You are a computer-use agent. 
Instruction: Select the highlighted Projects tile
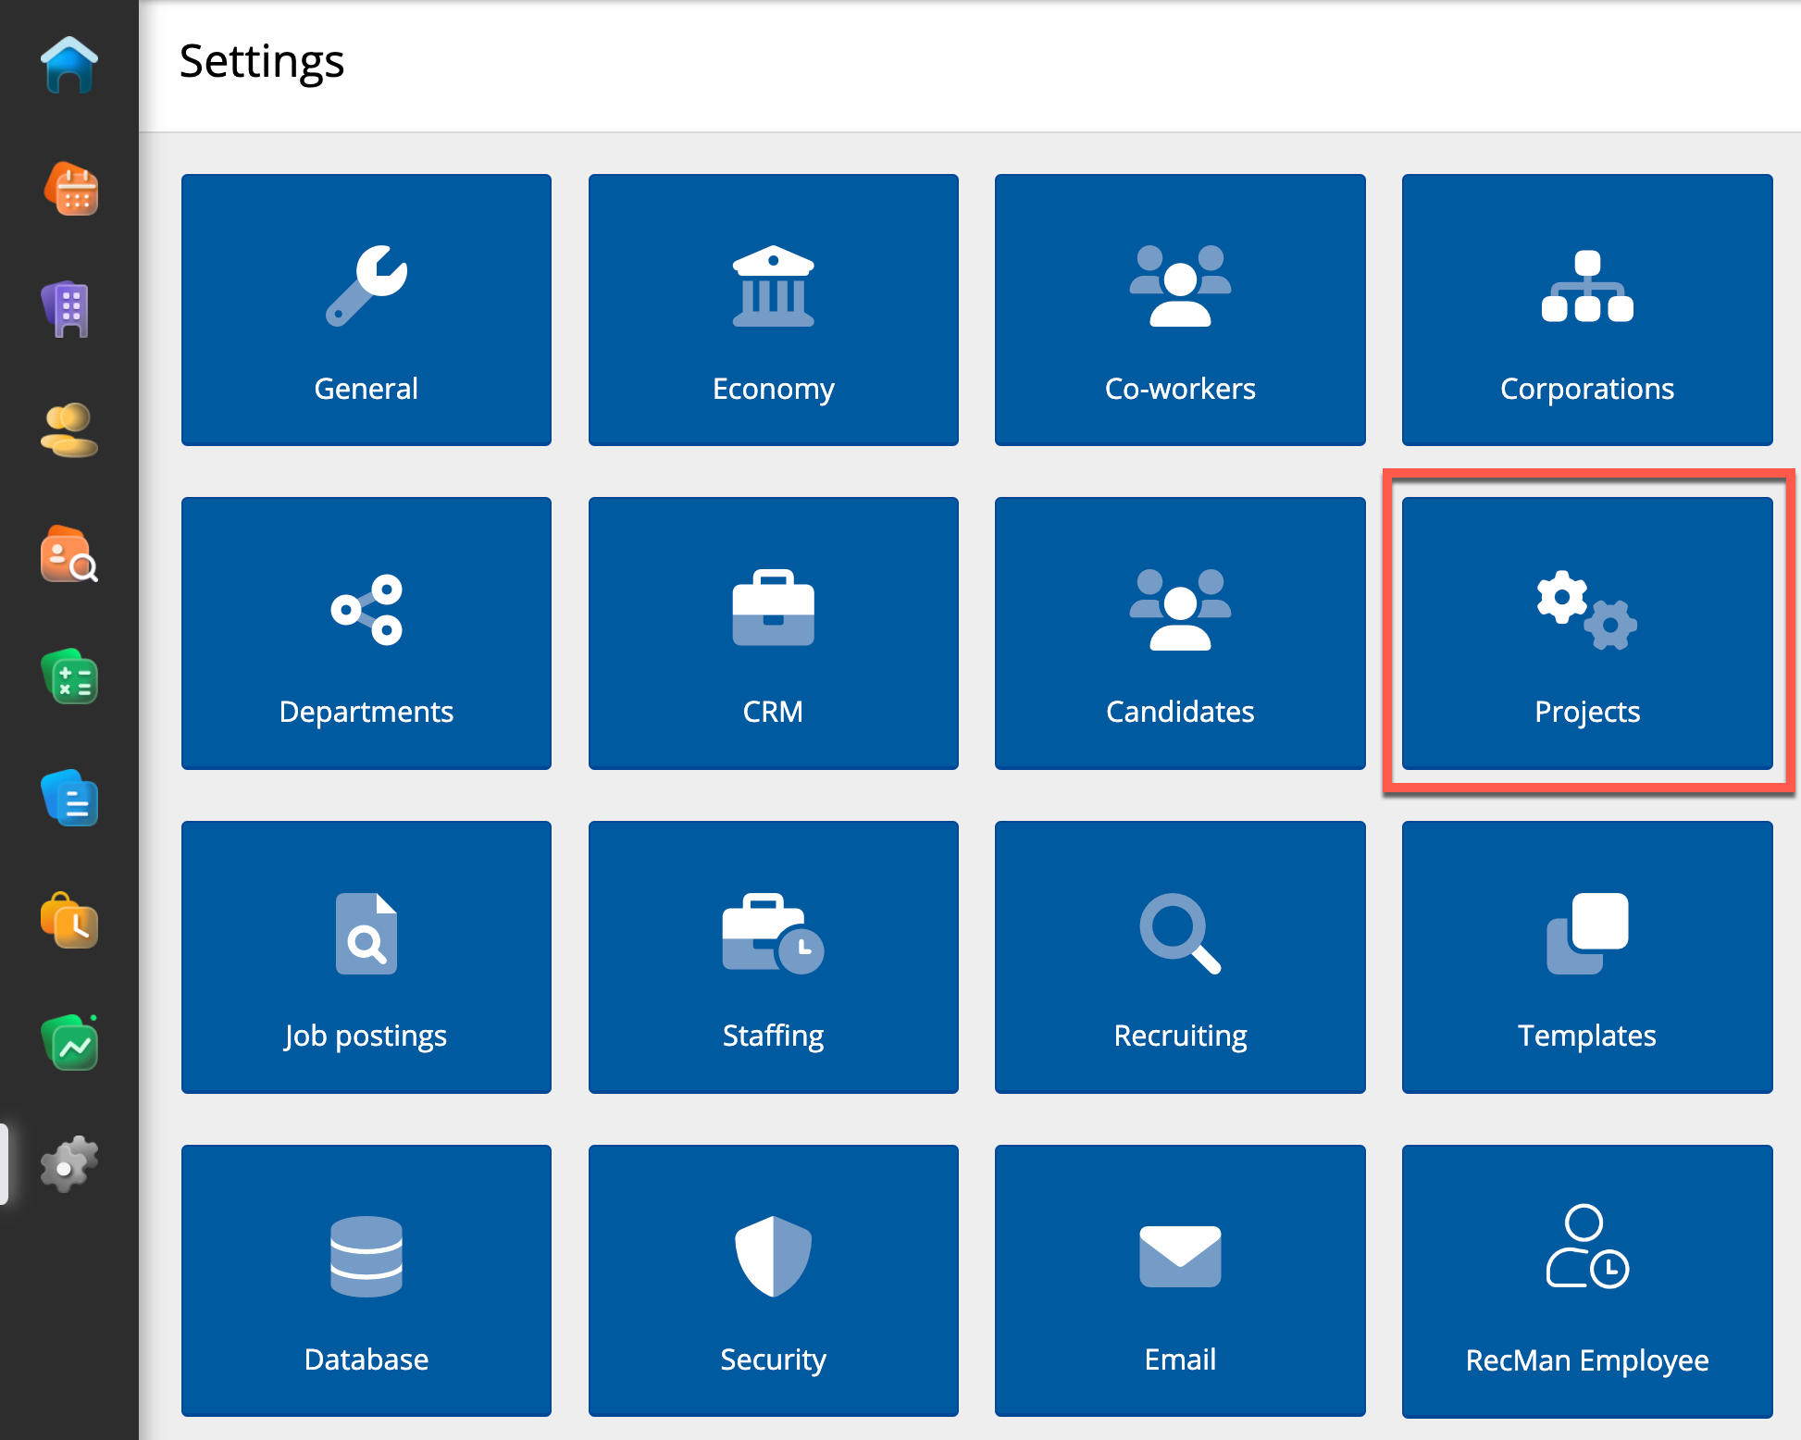pyautogui.click(x=1586, y=633)
